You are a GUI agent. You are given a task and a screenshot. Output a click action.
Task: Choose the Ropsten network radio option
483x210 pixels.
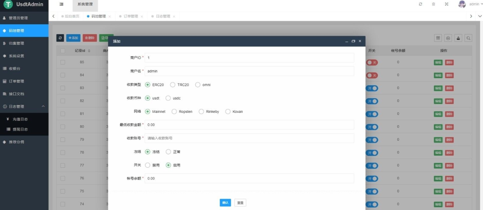pos(174,112)
